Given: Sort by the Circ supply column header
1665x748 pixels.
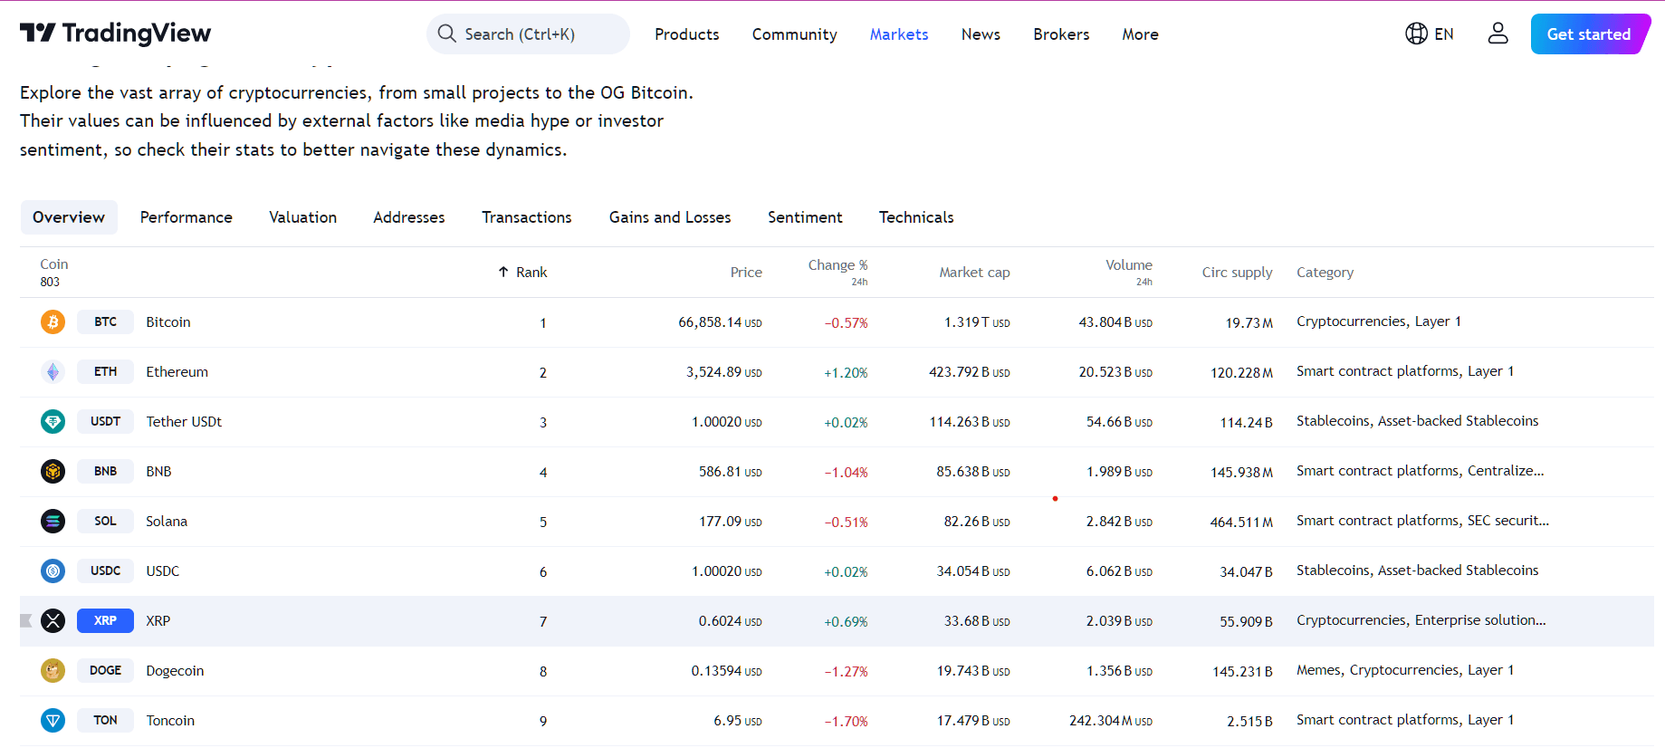Looking at the screenshot, I should pos(1237,273).
